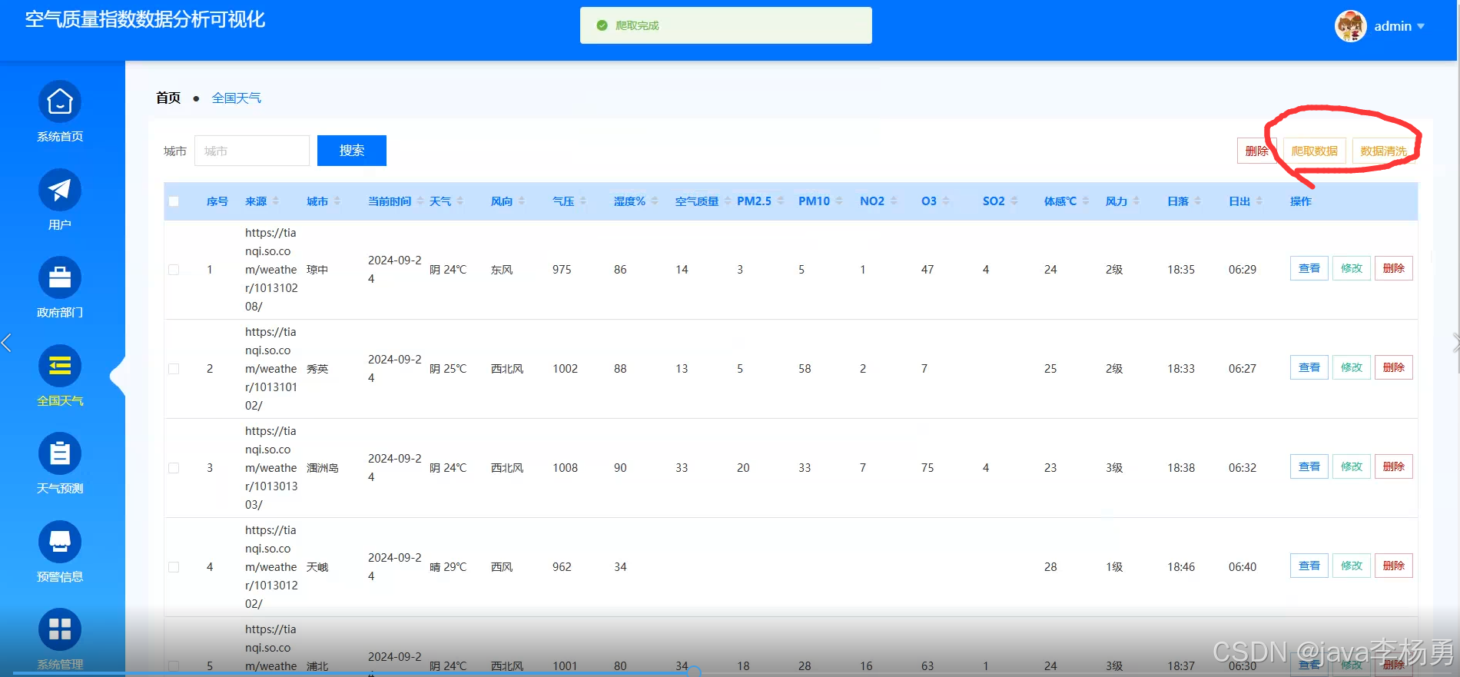Viewport: 1460px width, 677px height.
Task: Sort by PM2.5 column arrows
Action: click(780, 201)
